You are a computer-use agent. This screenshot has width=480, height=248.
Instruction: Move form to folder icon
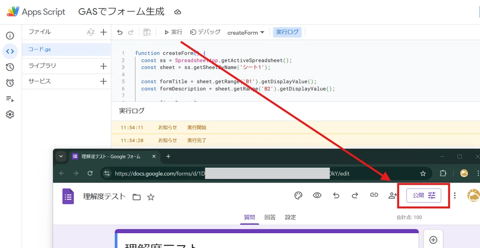click(x=137, y=197)
